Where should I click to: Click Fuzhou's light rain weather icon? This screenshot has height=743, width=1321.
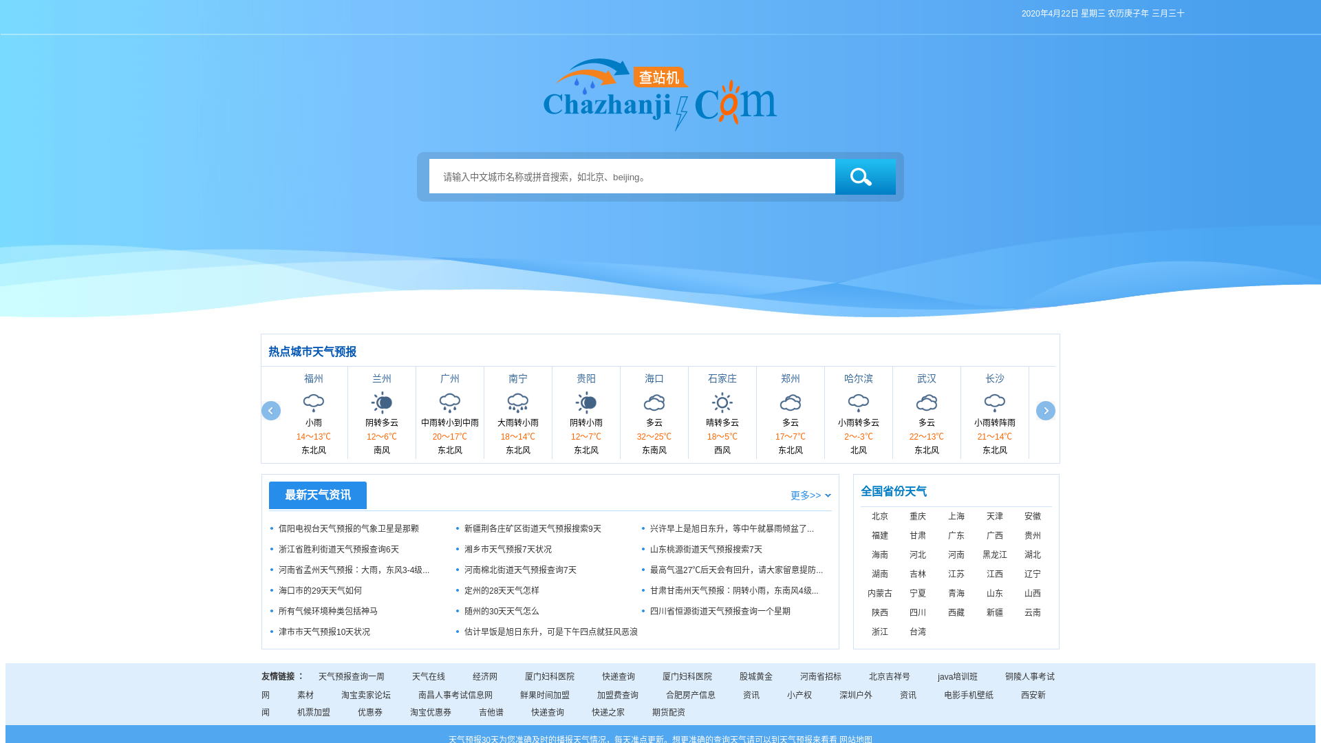pyautogui.click(x=314, y=402)
